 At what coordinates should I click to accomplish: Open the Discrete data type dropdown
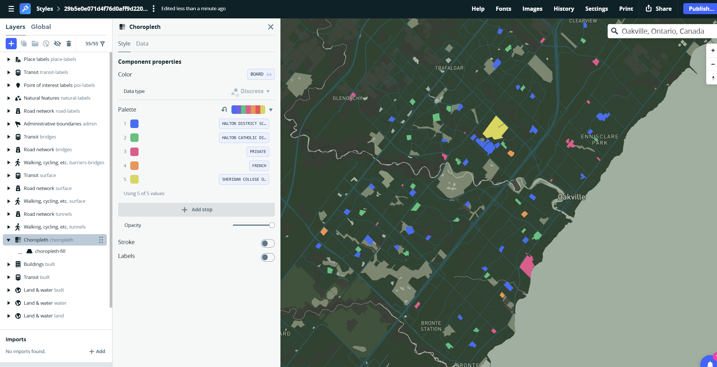pos(252,91)
